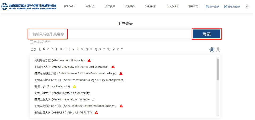The image size is (255, 120).
Task: Filter institutions by 全部
Action: tap(33, 50)
